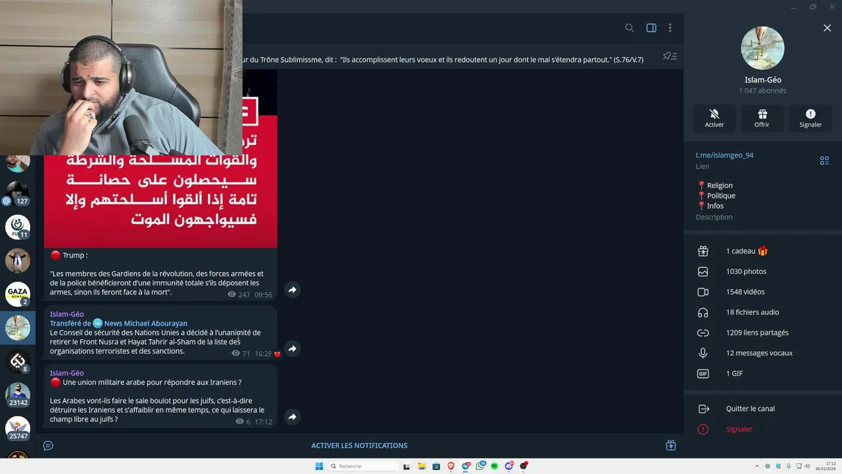The image size is (842, 474).
Task: Click the Activer notifications bell button
Action: click(x=714, y=118)
